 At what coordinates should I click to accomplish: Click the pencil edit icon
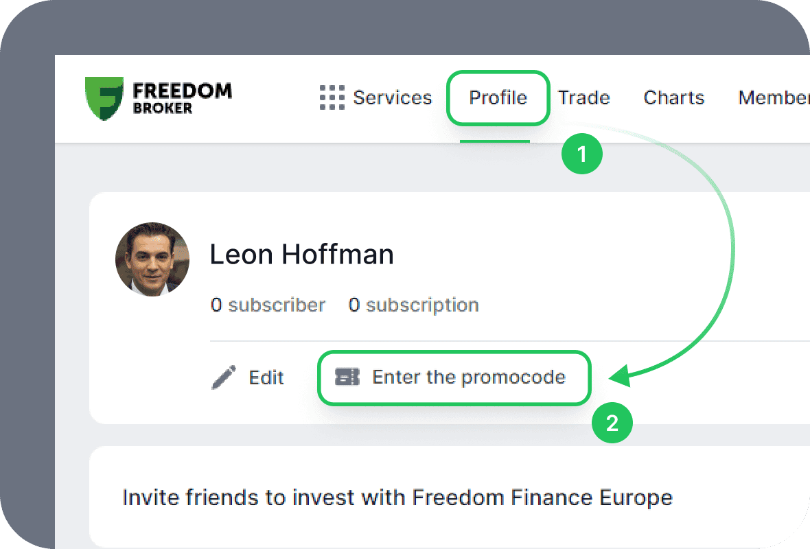(224, 377)
